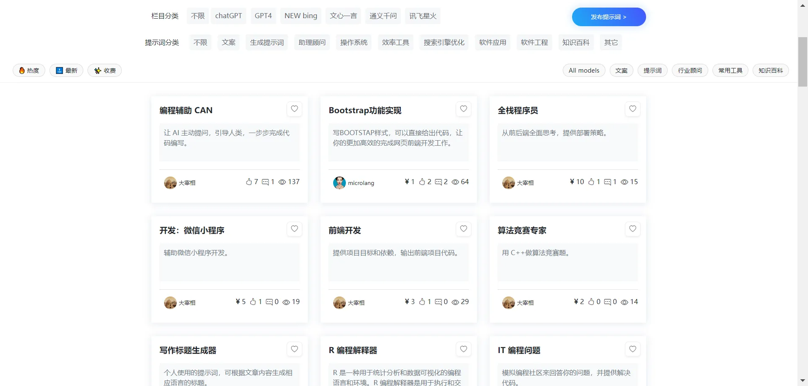808x386 pixels.
Task: Click the 大宰相 avatar on 算法竞赛专家 card
Action: (509, 303)
